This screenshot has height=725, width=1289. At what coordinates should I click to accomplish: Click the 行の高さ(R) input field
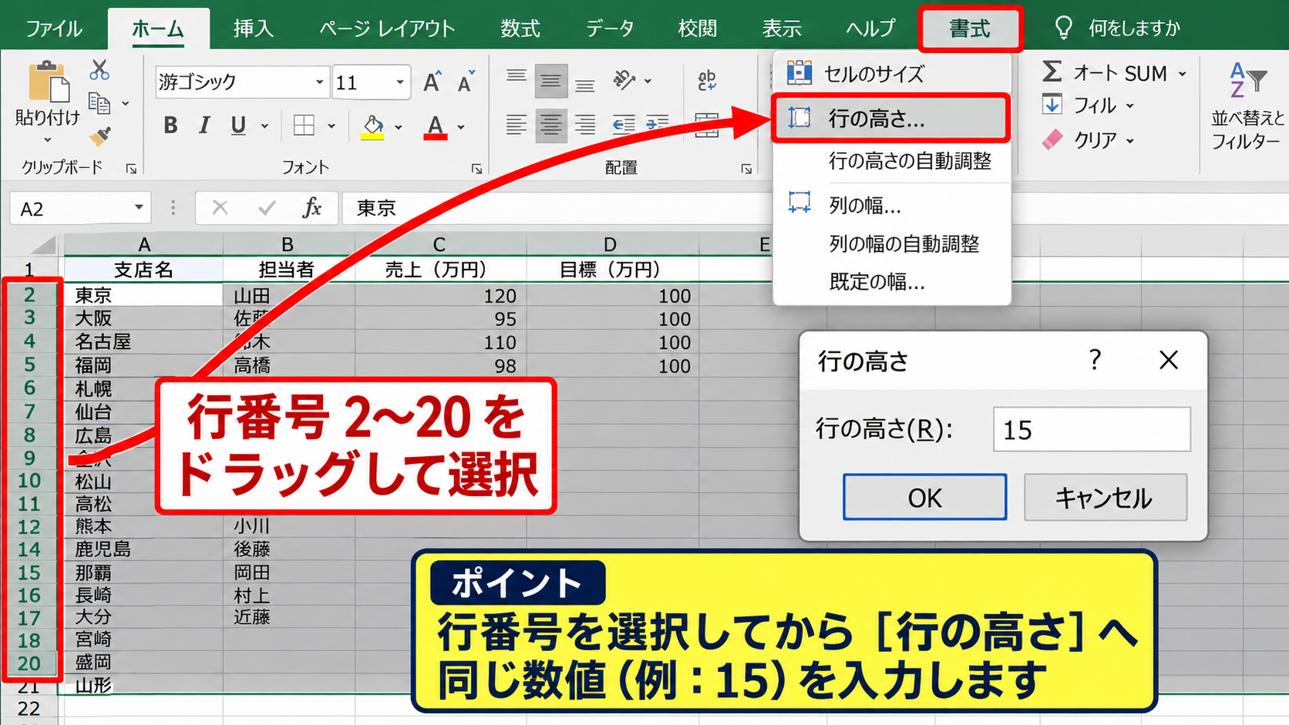(x=1092, y=429)
